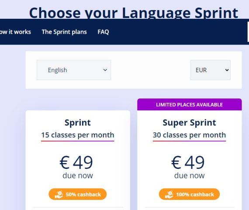This screenshot has height=210, width=249.
Task: Open the EUR currency dropdown
Action: 211,70
